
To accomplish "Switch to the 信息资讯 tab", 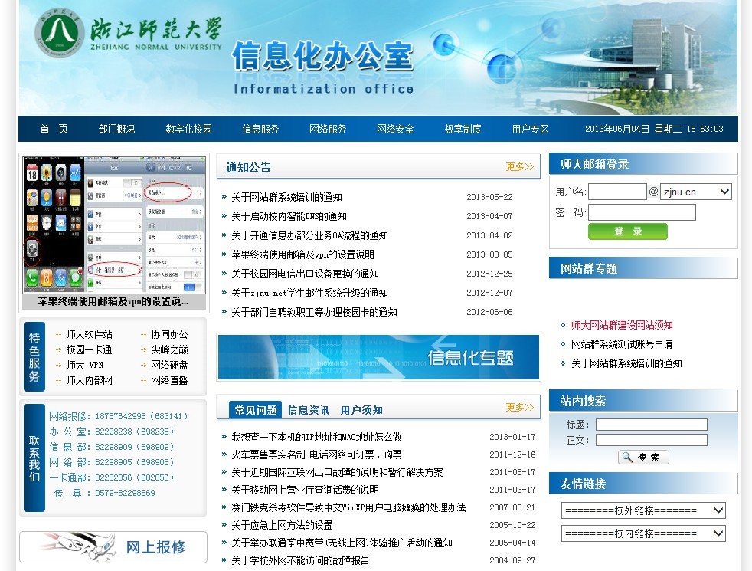I will click(x=309, y=410).
